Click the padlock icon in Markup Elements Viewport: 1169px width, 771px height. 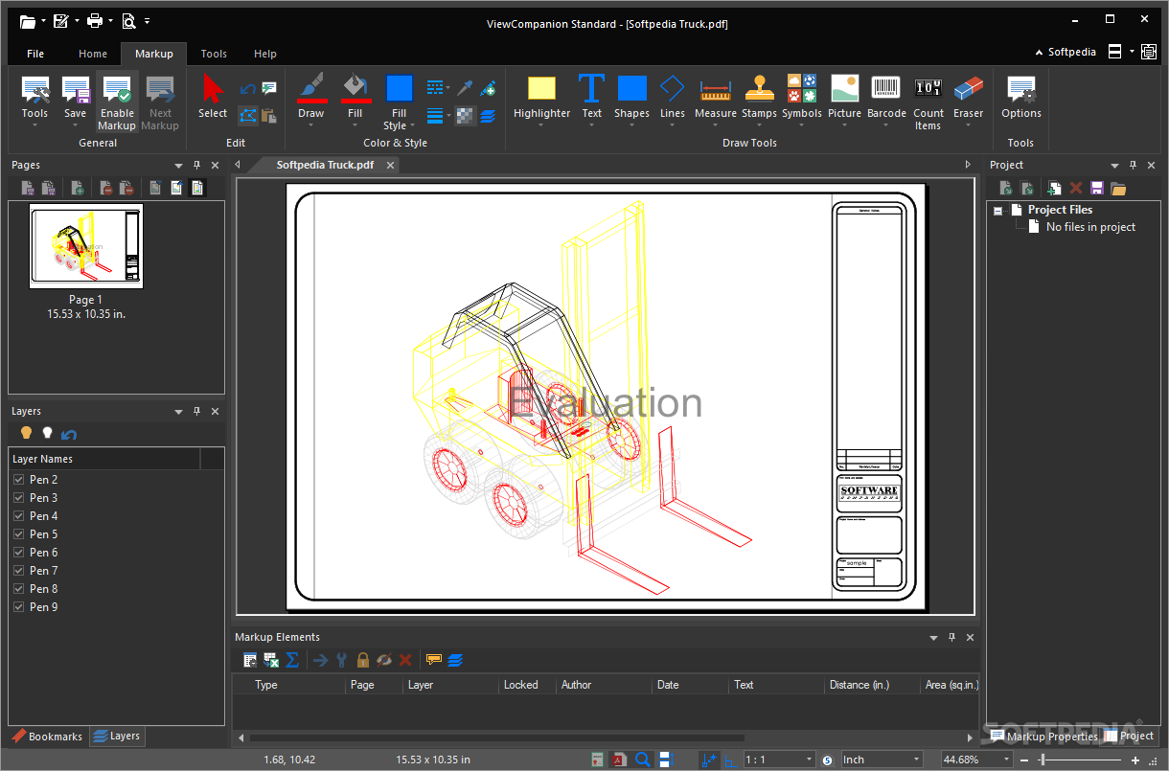click(363, 660)
